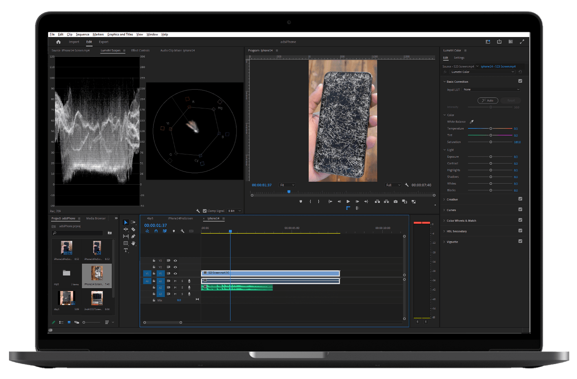Click the Auto color button

point(488,100)
